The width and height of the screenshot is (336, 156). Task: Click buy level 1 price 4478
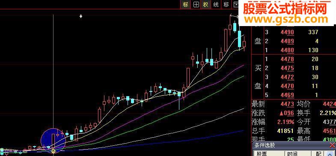[287, 59]
